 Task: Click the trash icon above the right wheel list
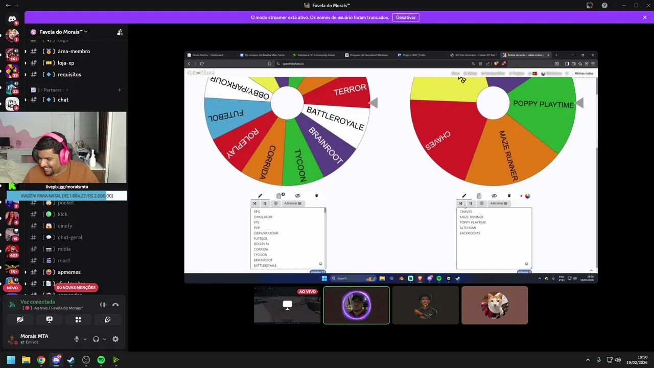coord(509,196)
